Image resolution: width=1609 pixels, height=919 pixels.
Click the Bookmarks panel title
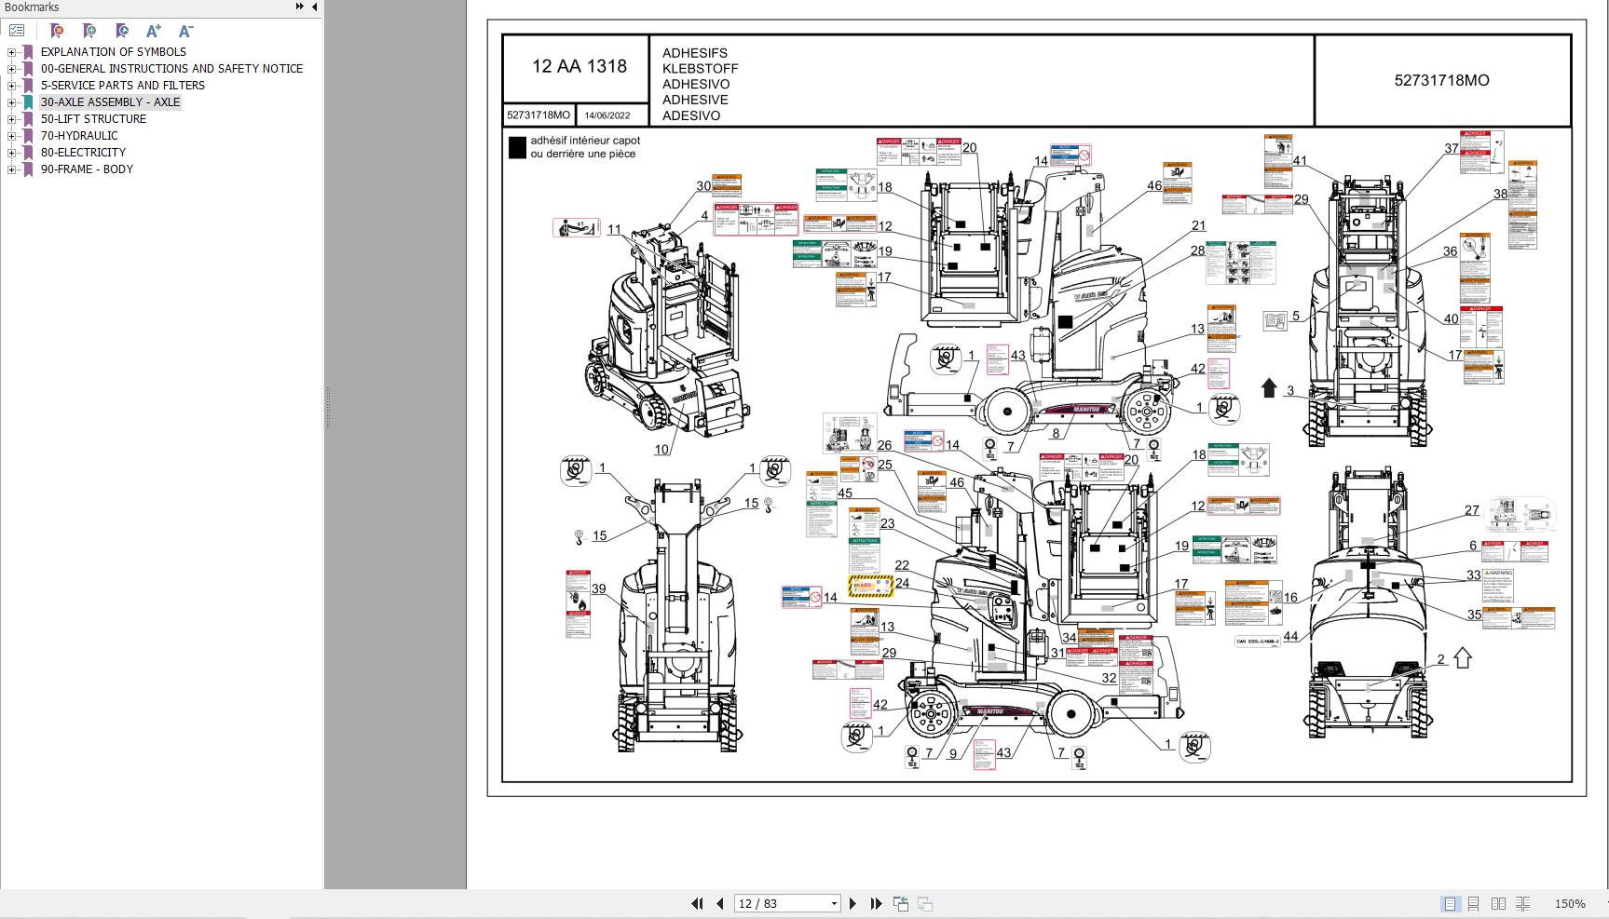click(32, 7)
